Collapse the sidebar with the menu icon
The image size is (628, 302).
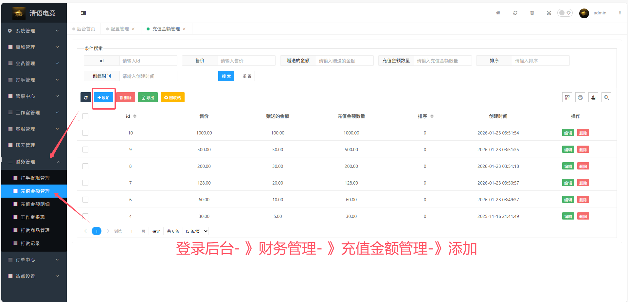coord(83,13)
